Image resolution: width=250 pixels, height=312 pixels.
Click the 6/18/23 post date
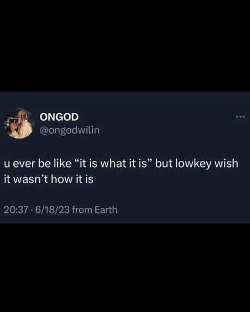[53, 210]
